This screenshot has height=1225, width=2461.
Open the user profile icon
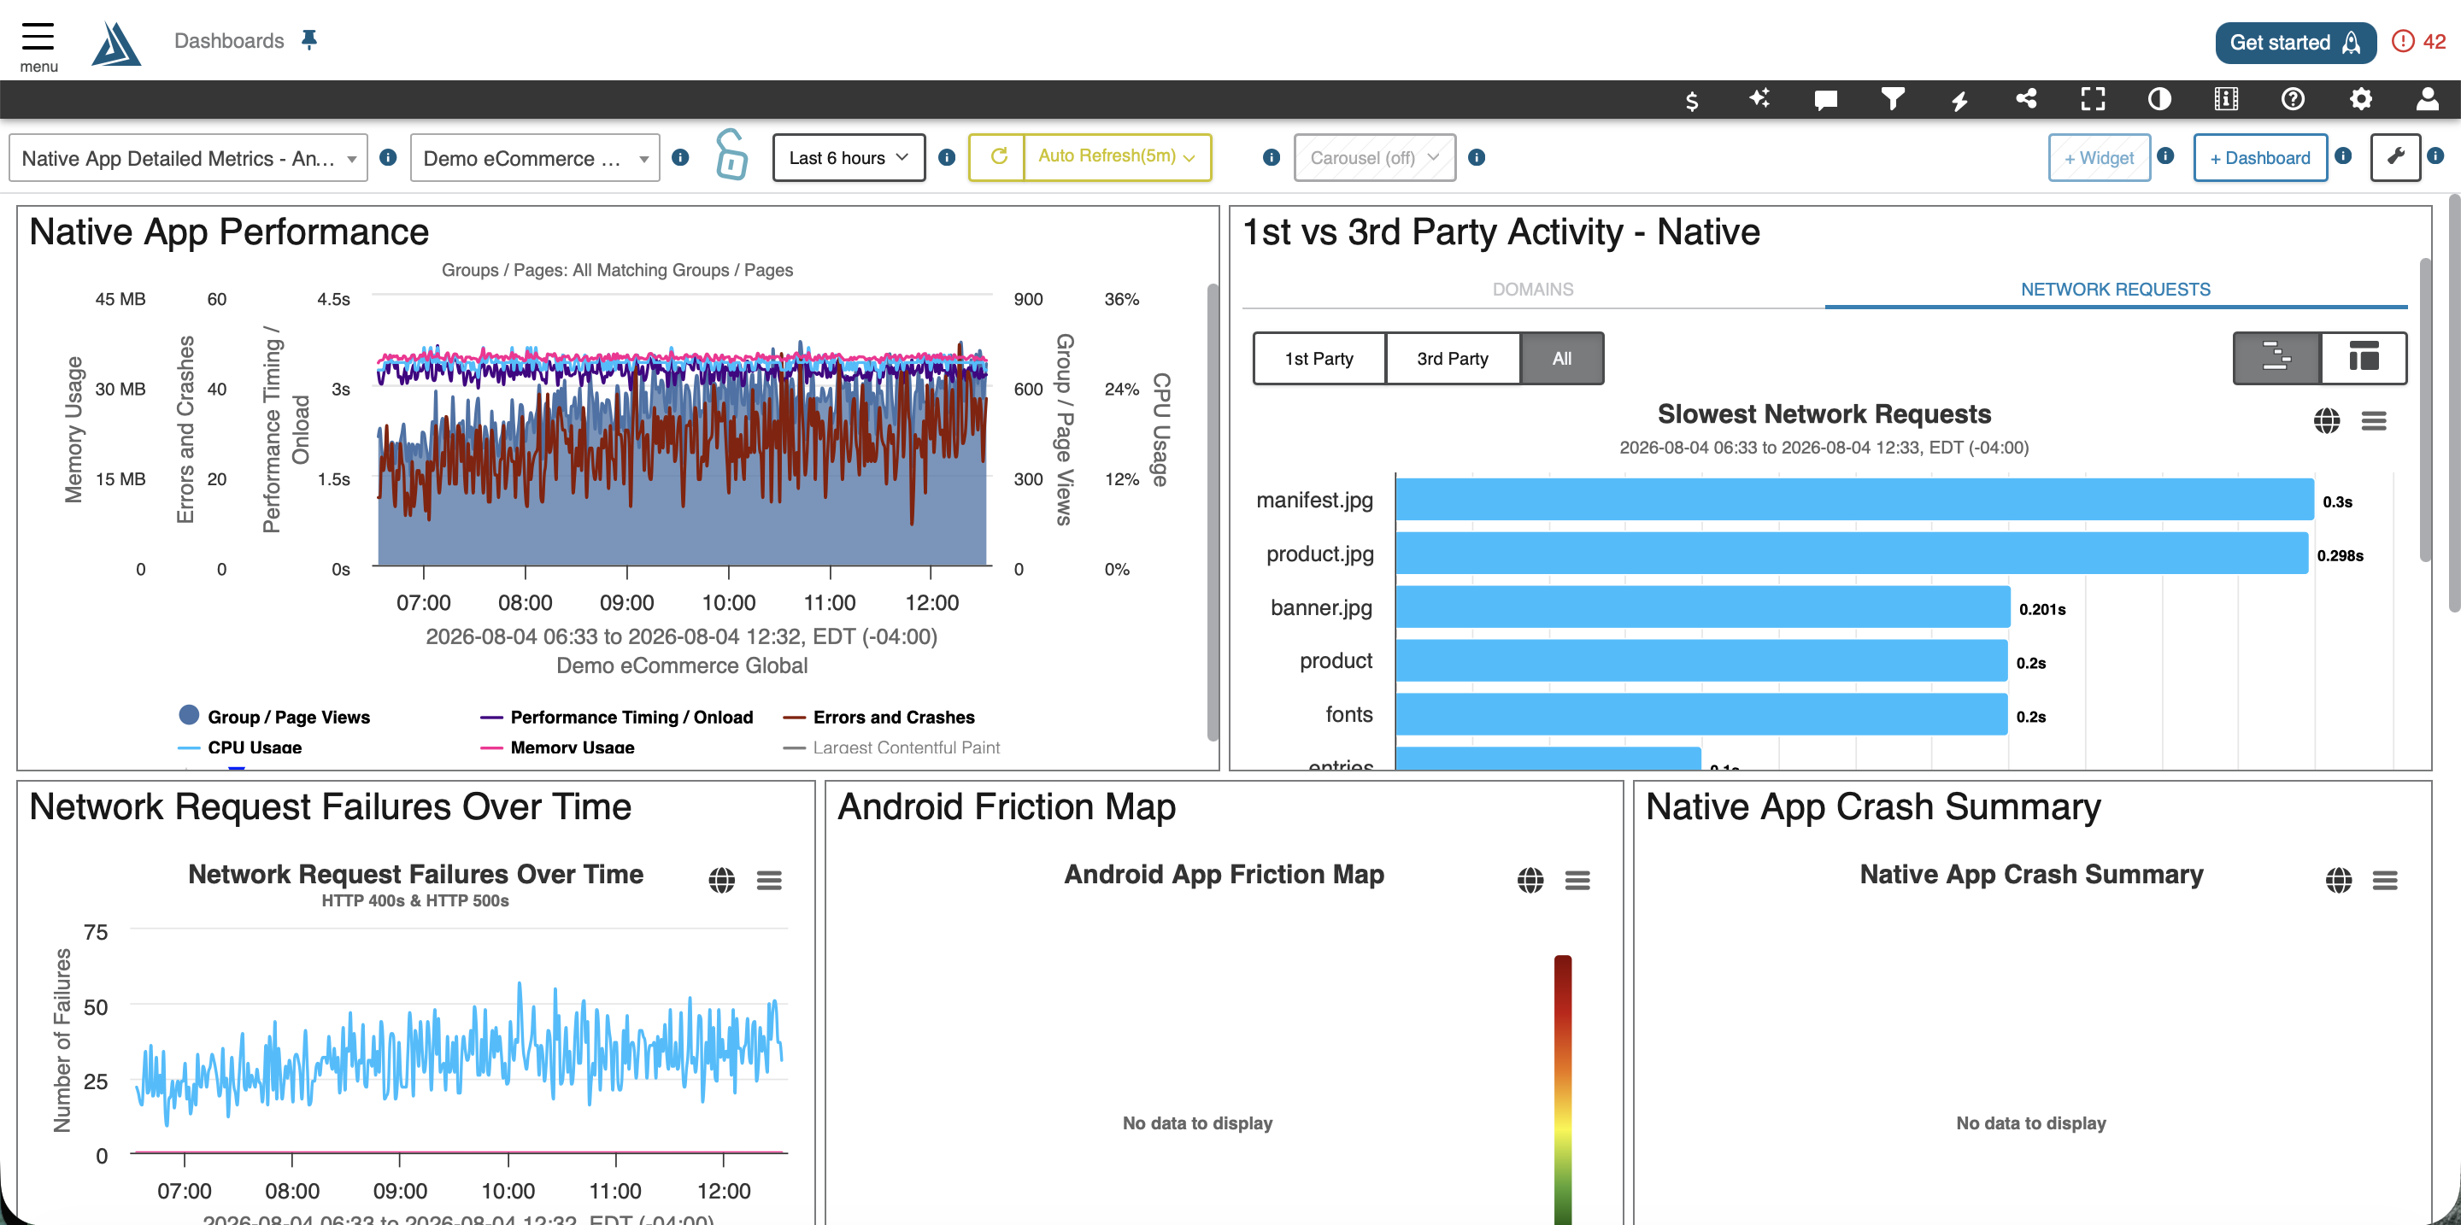coord(2428,98)
